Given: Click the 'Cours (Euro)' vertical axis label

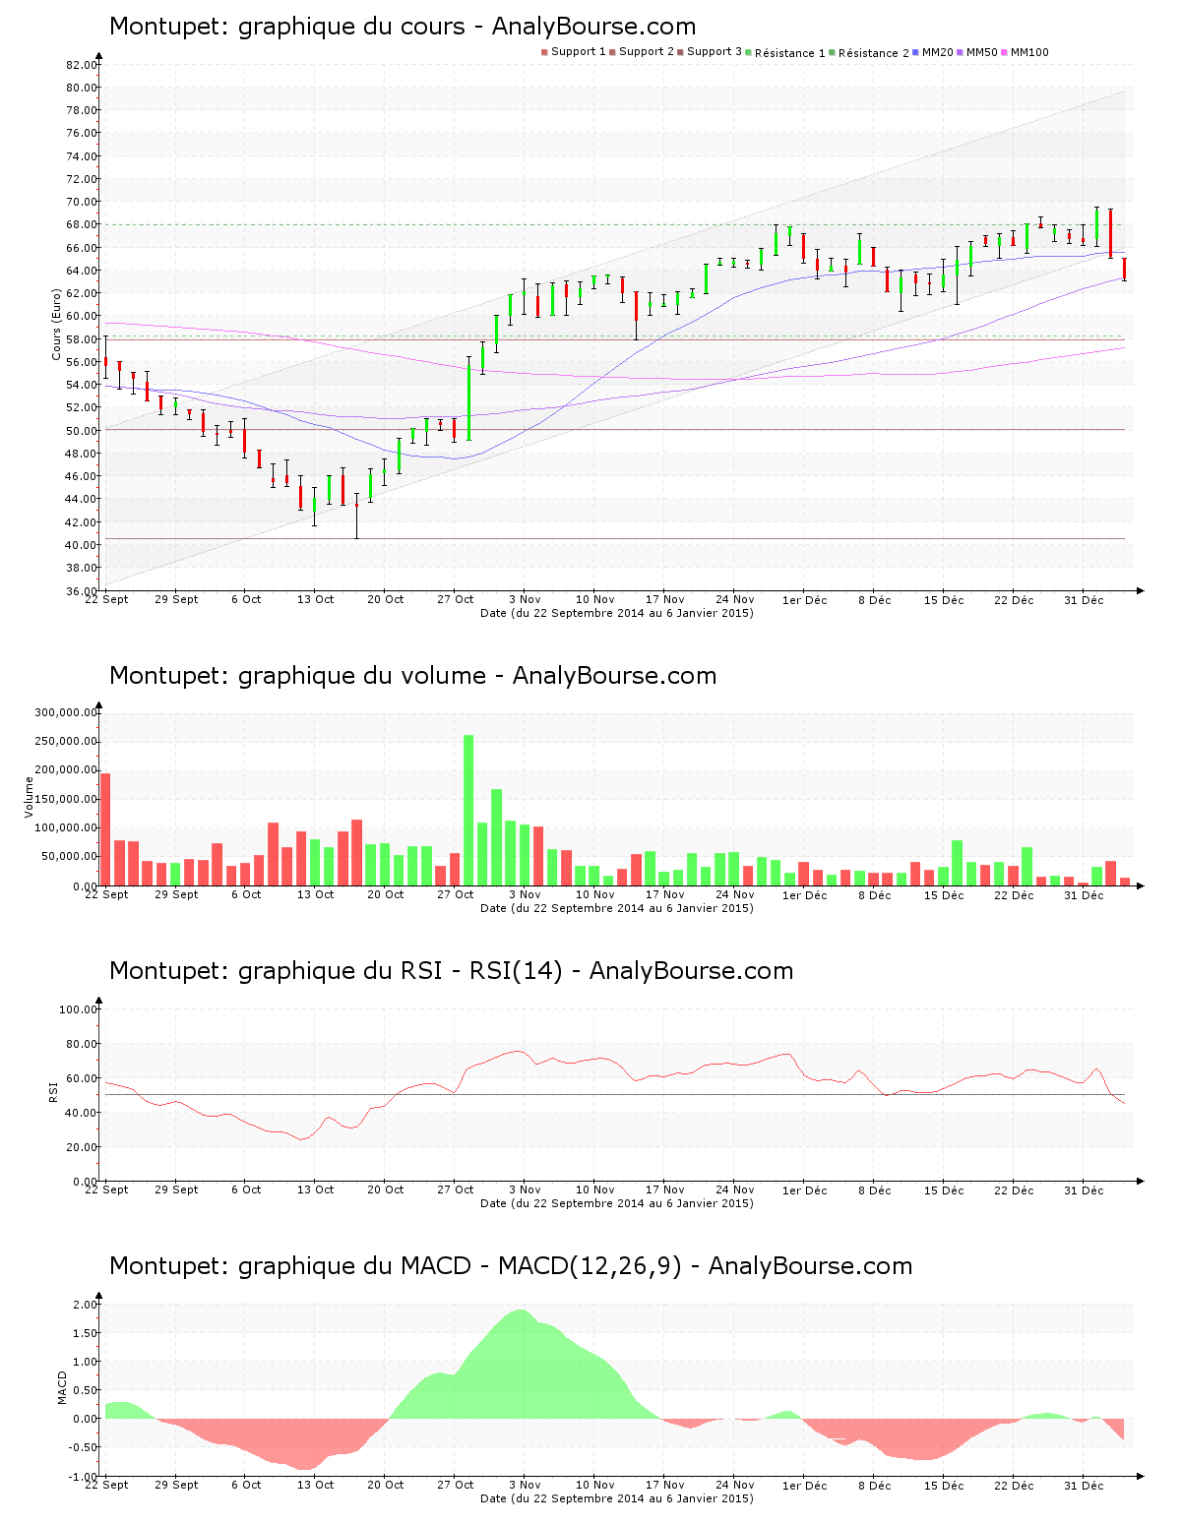Looking at the screenshot, I should click(x=56, y=325).
